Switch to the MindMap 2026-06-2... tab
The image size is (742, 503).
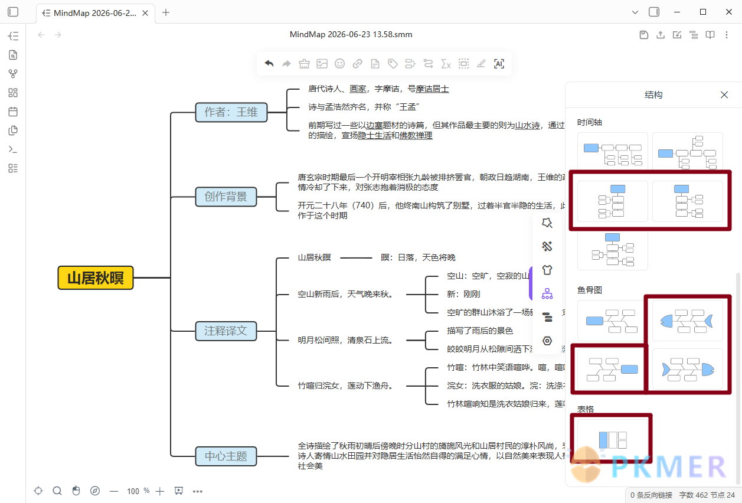point(96,13)
